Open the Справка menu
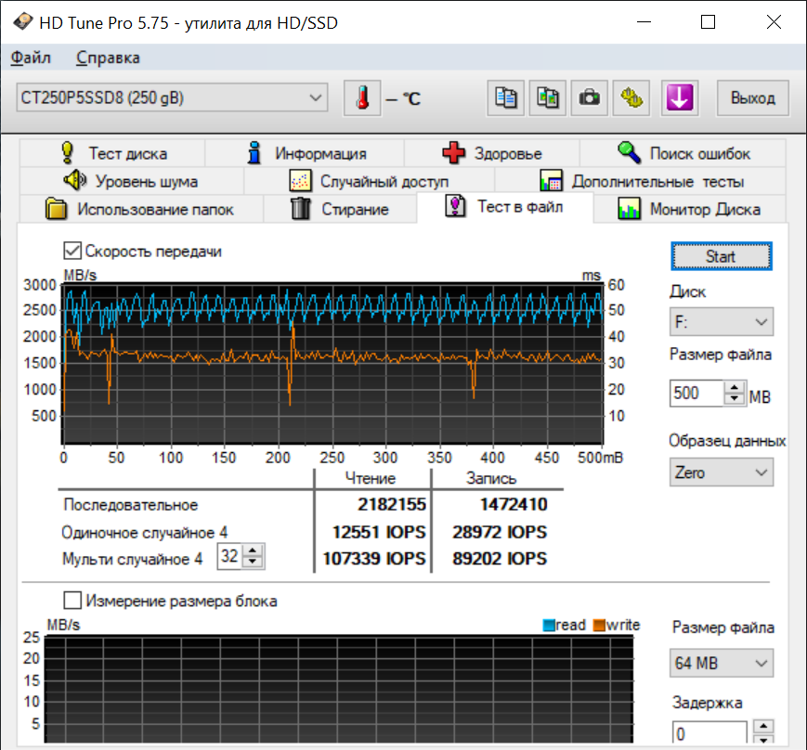This screenshot has width=807, height=750. (x=108, y=58)
